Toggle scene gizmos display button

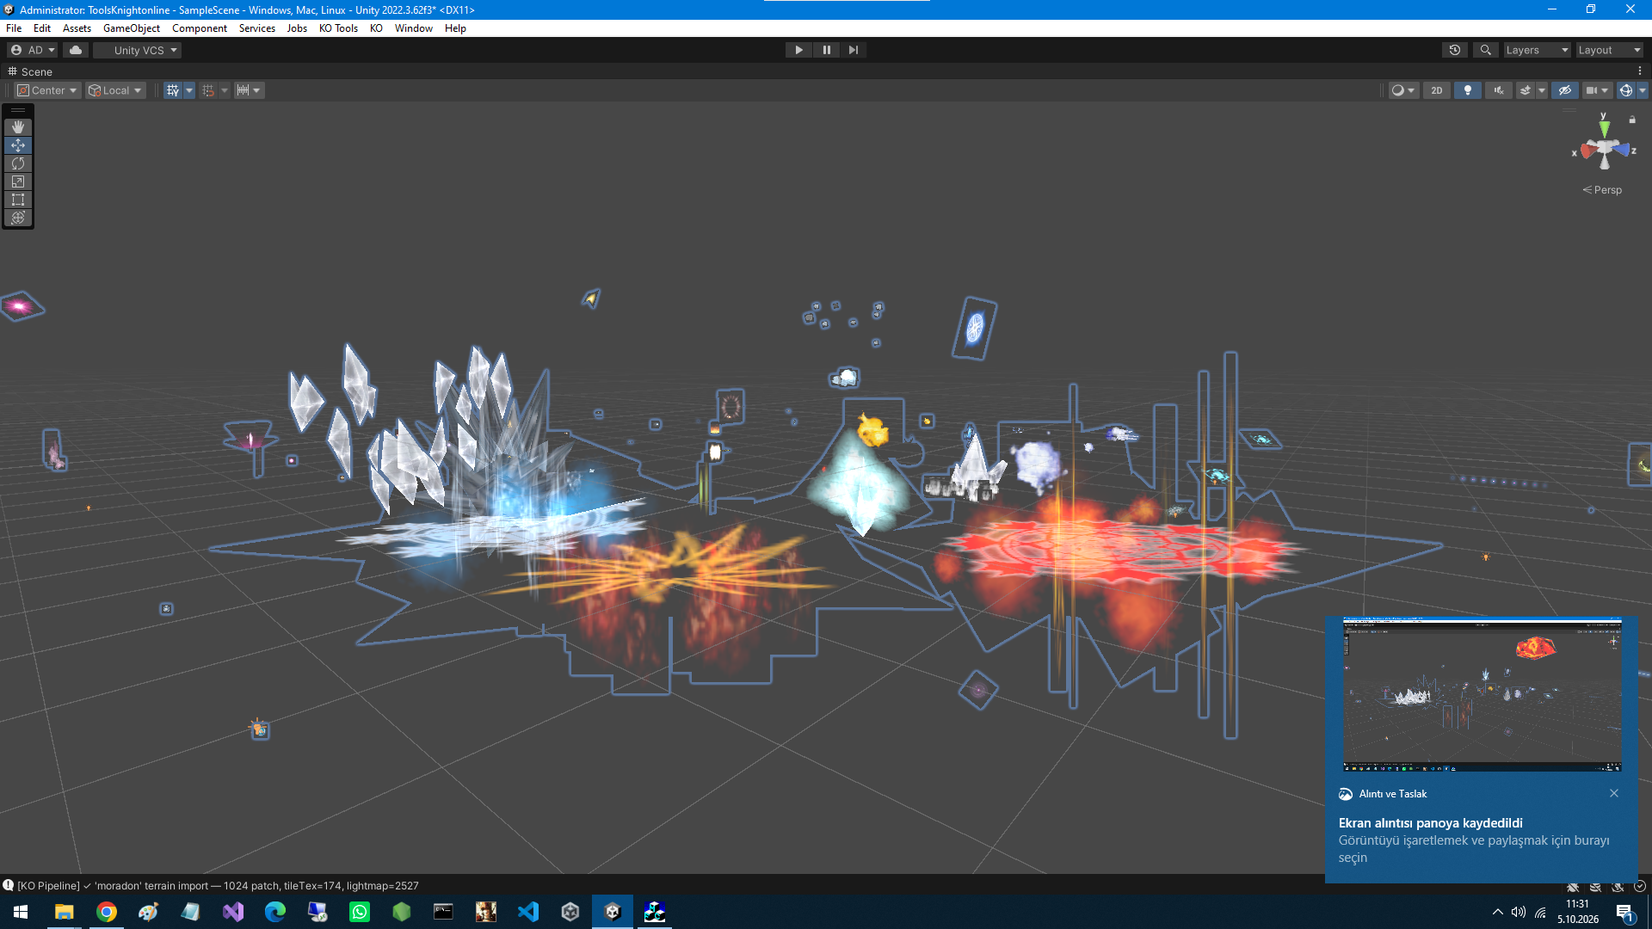1625,90
